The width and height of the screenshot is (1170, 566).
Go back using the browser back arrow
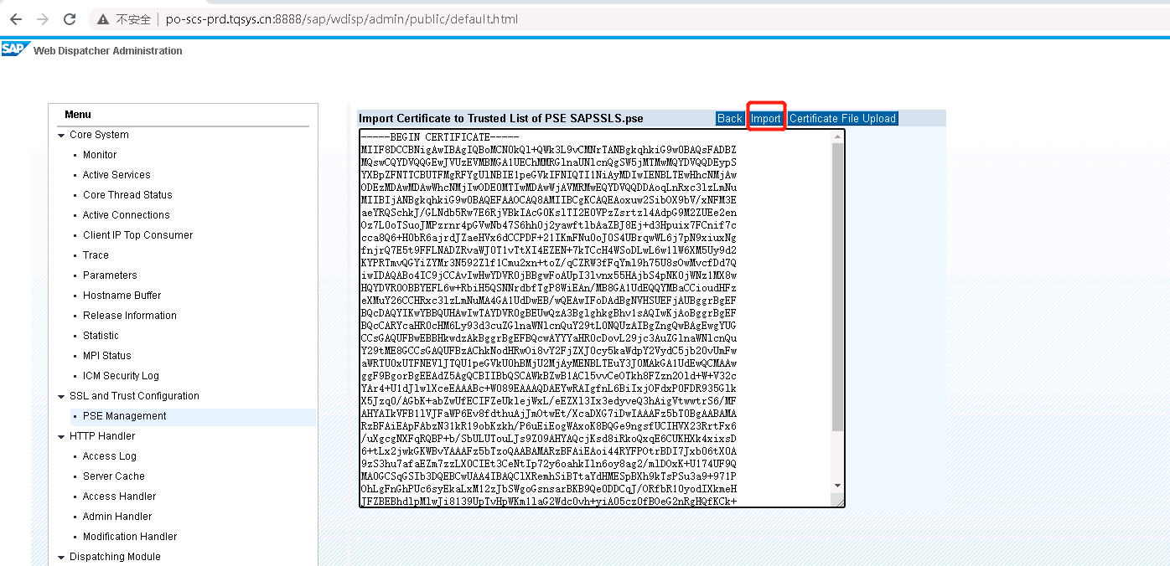pyautogui.click(x=17, y=18)
